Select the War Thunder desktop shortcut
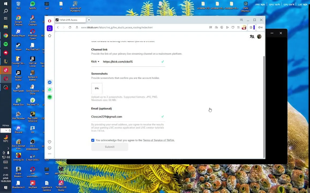 point(18,116)
